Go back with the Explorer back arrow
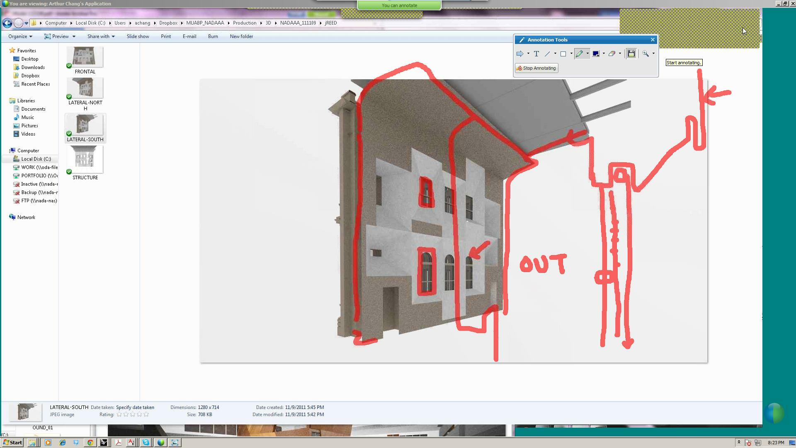 click(7, 23)
